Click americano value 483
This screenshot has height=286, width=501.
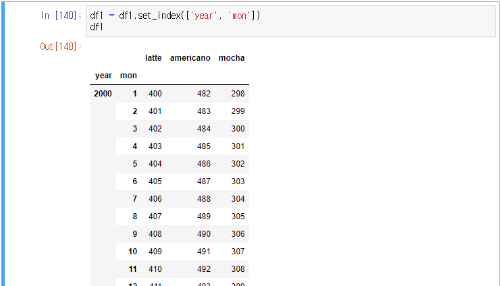(204, 111)
